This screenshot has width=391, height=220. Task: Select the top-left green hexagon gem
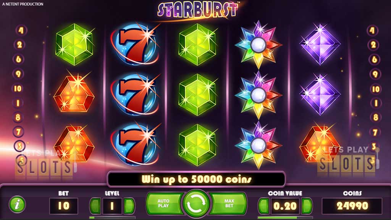pyautogui.click(x=74, y=44)
